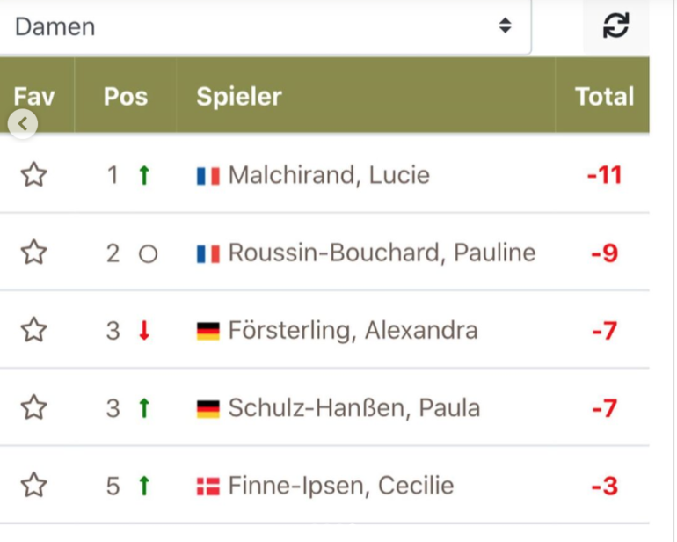Image resolution: width=677 pixels, height=542 pixels.
Task: Click the Total column header
Action: click(605, 96)
